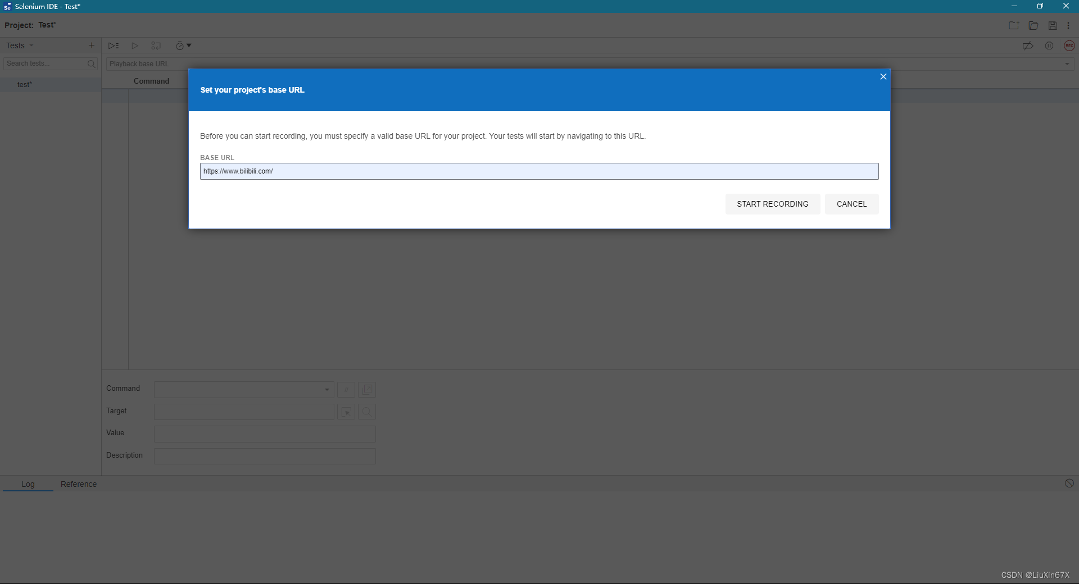The width and height of the screenshot is (1079, 584).
Task: Minimize the Selenium IDE window
Action: [1014, 6]
